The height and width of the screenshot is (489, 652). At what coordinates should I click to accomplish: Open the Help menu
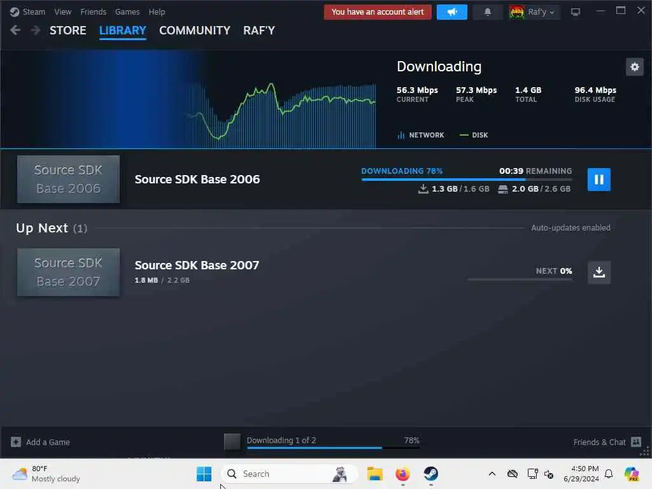click(157, 12)
